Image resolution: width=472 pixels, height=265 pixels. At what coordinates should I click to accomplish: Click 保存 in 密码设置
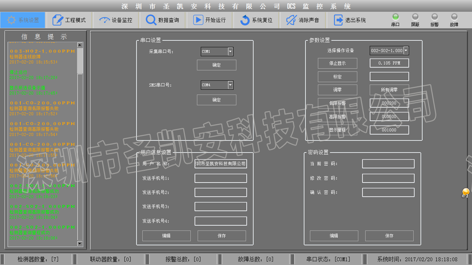click(389, 236)
